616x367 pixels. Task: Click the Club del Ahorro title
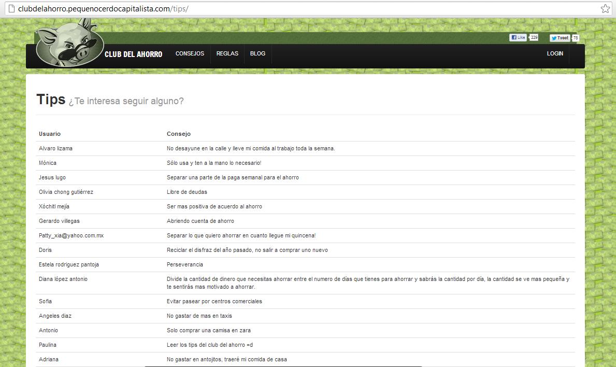(133, 54)
